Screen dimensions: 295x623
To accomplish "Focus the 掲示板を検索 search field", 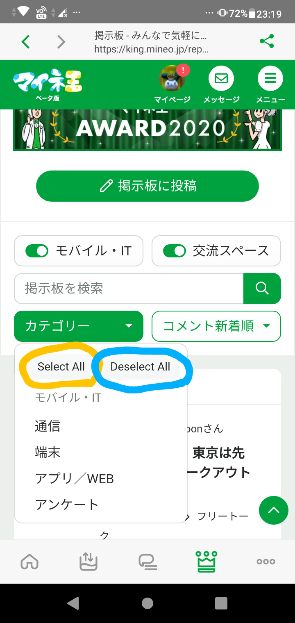I will 129,288.
